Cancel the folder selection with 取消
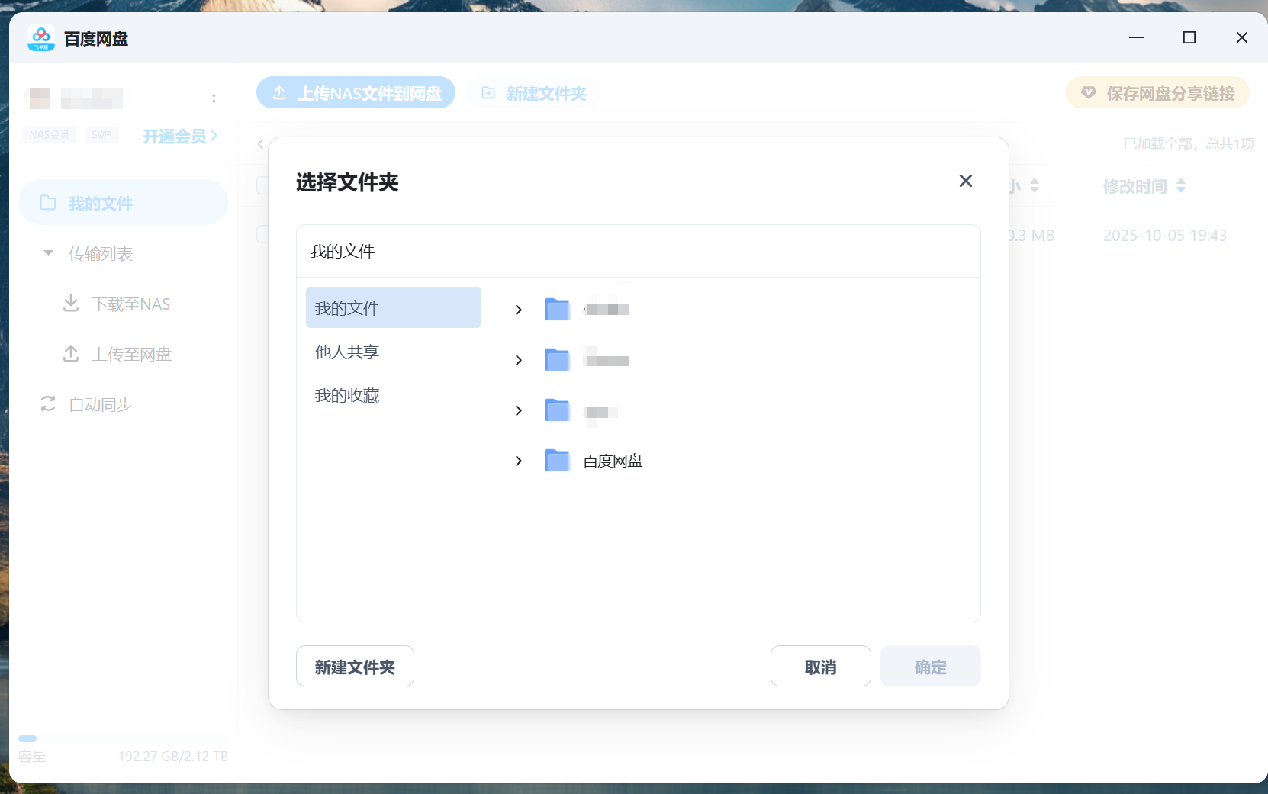Image resolution: width=1268 pixels, height=794 pixels. (x=821, y=666)
